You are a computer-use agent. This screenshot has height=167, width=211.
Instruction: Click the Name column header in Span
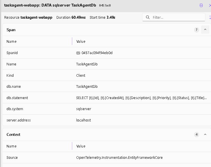pyautogui.click(x=12, y=41)
